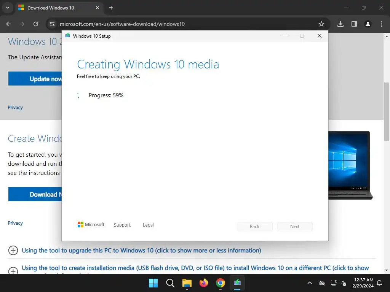Close the Download Windows 10 tab

point(97,8)
